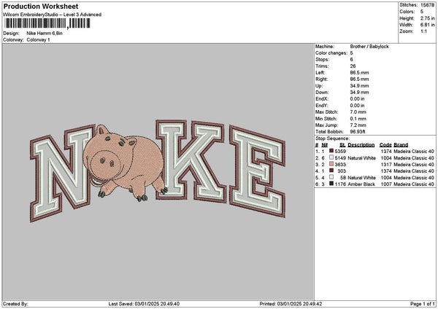
Task: Click the Right extent value 86.5 mm
Action: [x=359, y=79]
